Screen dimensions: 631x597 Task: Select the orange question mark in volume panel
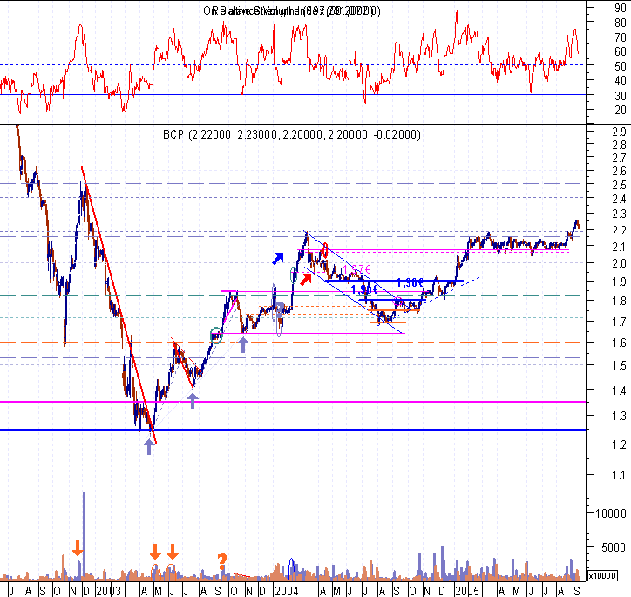[x=222, y=561]
